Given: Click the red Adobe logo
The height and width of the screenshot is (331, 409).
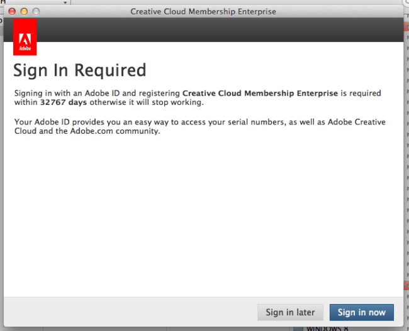Looking at the screenshot, I should (x=25, y=36).
